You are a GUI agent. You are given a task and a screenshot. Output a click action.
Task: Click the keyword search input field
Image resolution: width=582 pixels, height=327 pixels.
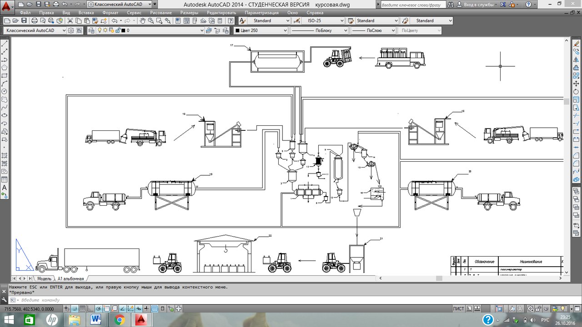pos(414,4)
